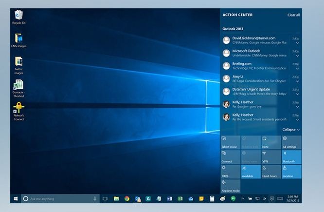Open Sticky Notes from the taskbar
Screen dimensions: 324x212
201,199
